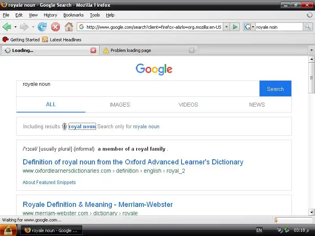
Task: Stop loading with the red Stop icon
Action: click(56, 27)
